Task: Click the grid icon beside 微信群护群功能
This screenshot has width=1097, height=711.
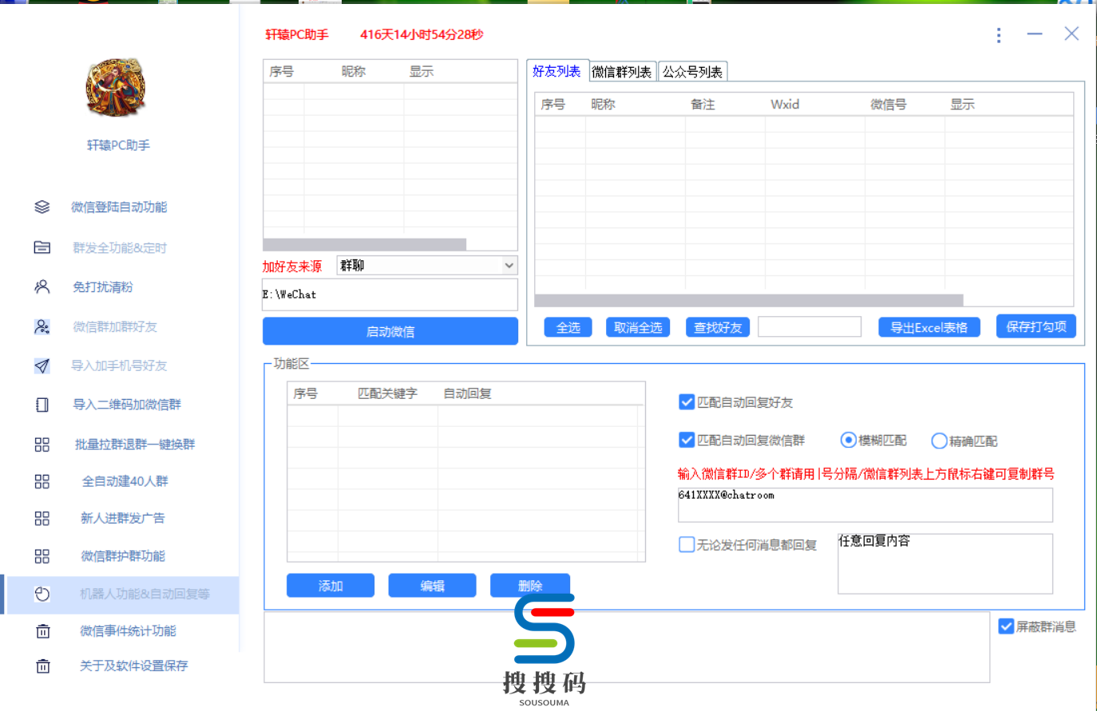Action: point(42,556)
